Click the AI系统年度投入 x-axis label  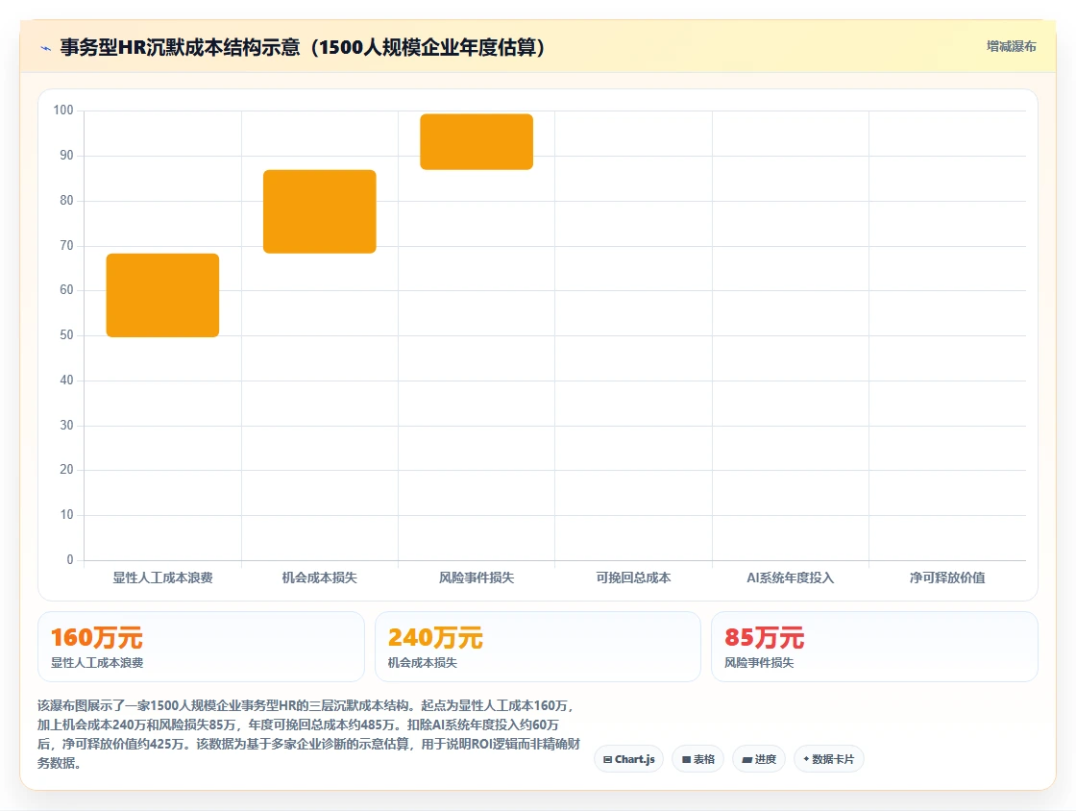point(791,578)
